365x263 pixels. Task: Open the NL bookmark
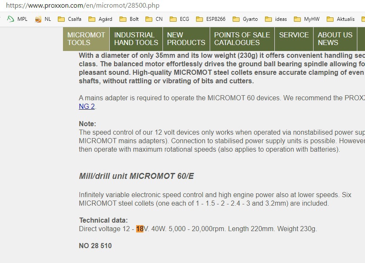[x=43, y=19]
